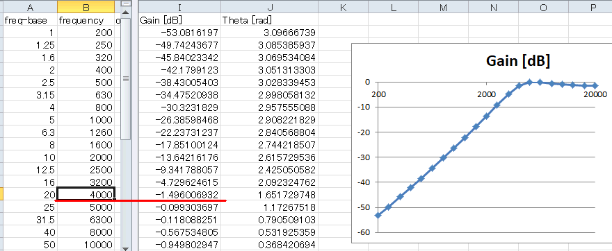Click frequency cell with value 2500
The width and height of the screenshot is (612, 251).
86,170
